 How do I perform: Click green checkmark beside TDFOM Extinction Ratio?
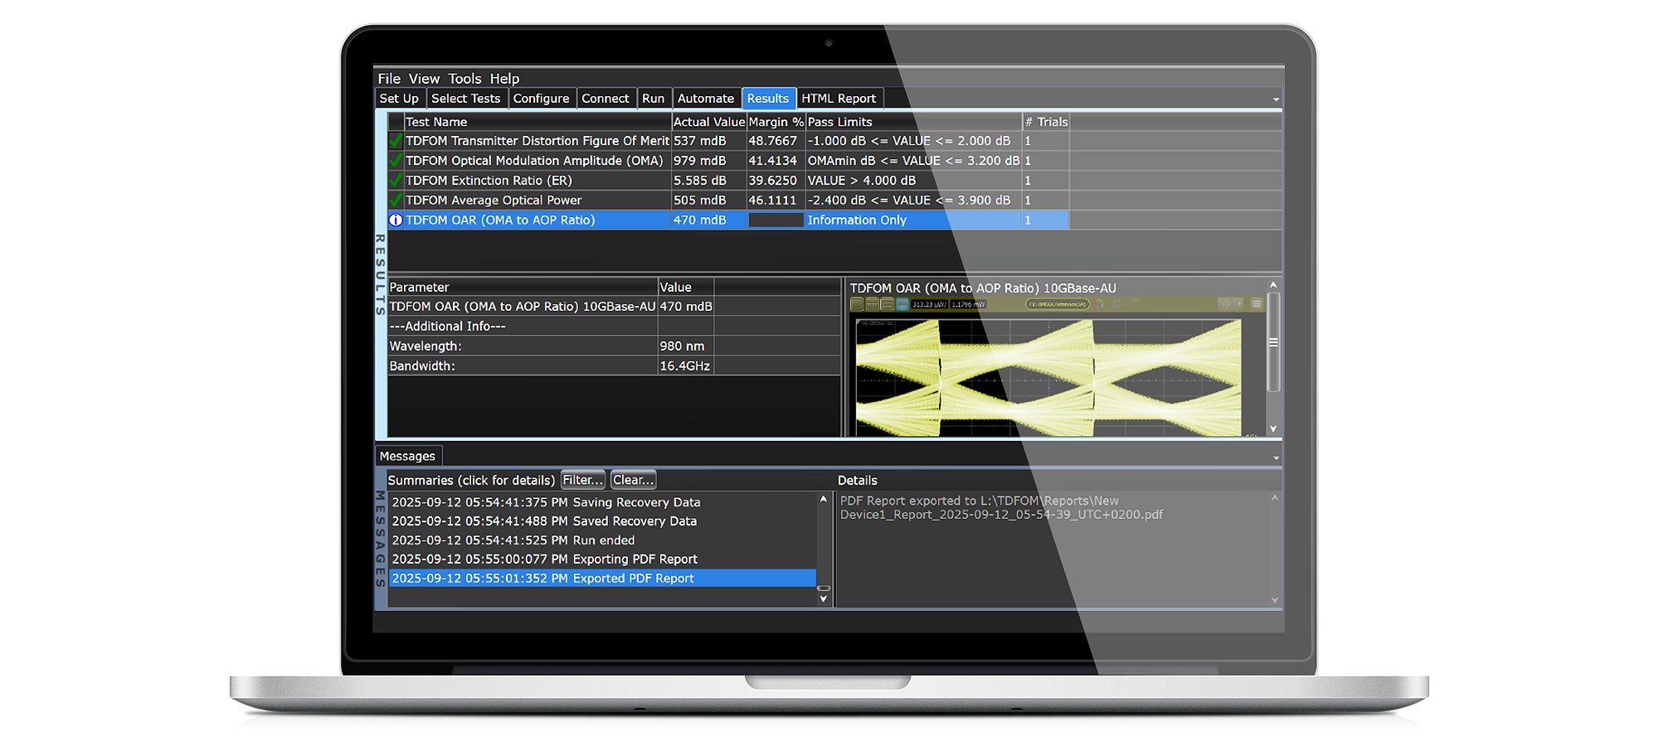396,181
